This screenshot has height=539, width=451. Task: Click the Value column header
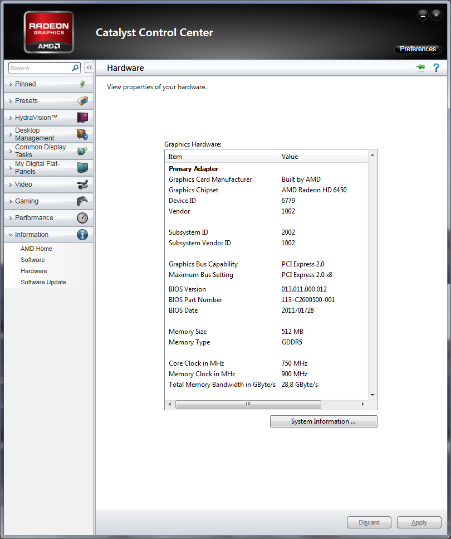323,157
